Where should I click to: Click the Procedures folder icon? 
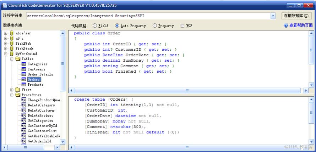tap(18, 95)
